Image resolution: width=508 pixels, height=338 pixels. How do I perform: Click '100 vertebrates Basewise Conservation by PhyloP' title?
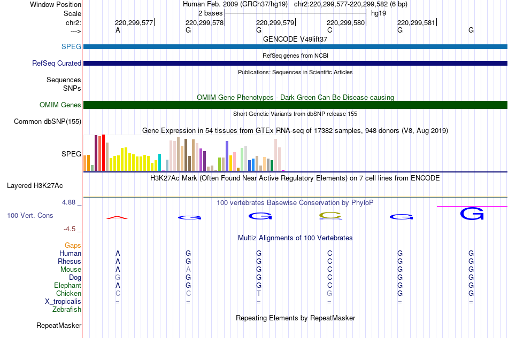tap(295, 203)
